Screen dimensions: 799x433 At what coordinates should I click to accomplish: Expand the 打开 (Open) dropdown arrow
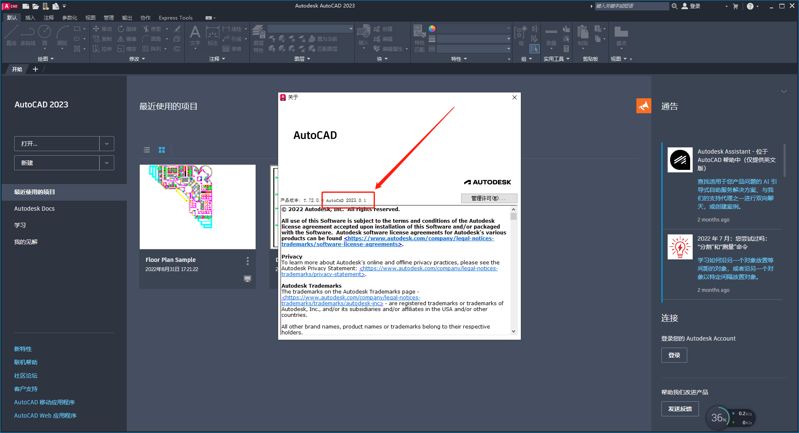point(107,144)
